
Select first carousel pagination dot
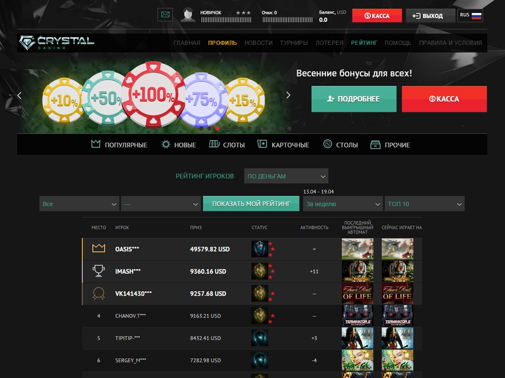201,128
